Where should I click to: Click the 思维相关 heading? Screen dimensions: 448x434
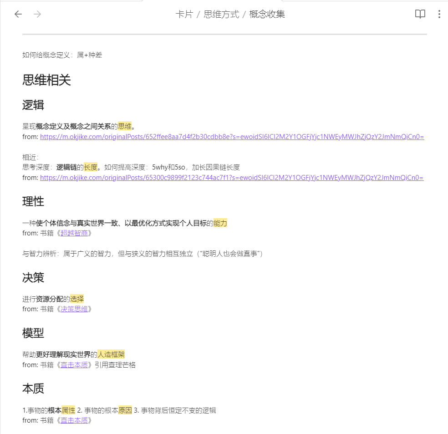click(46, 80)
